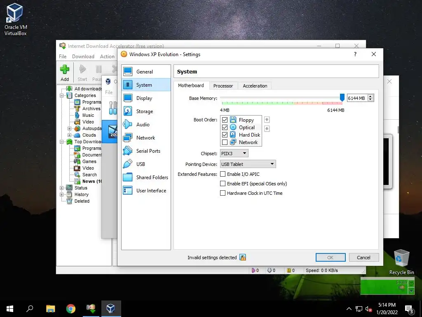Open File Explorer from taskbar
Image resolution: width=422 pixels, height=317 pixels.
[50, 309]
